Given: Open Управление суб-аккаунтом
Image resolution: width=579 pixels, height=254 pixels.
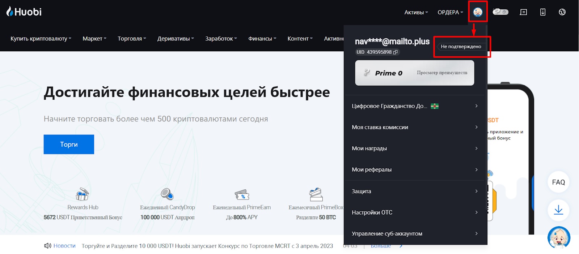Looking at the screenshot, I should tap(415, 233).
